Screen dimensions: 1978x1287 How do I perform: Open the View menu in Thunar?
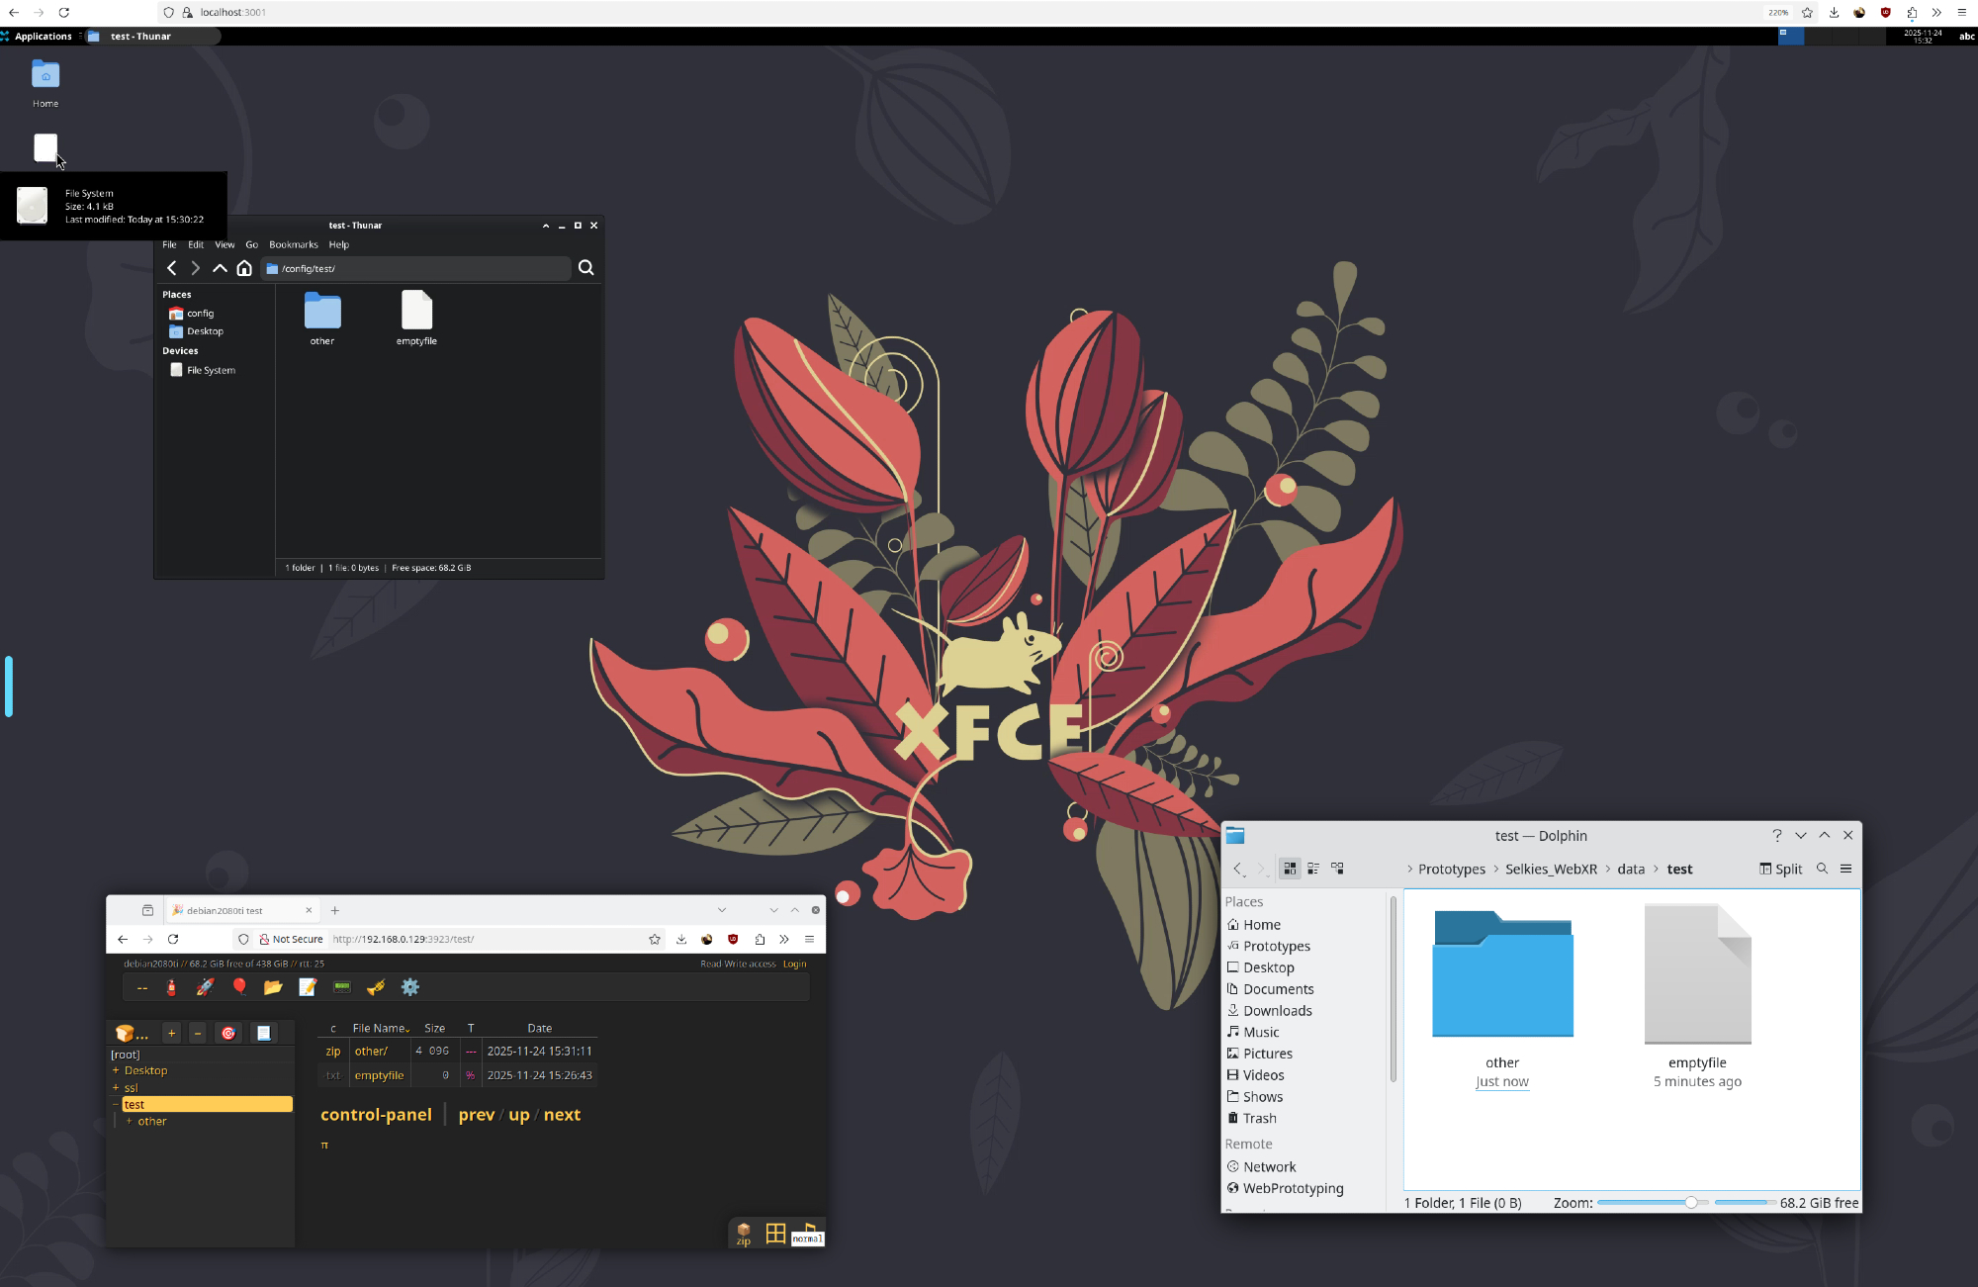pyautogui.click(x=225, y=244)
